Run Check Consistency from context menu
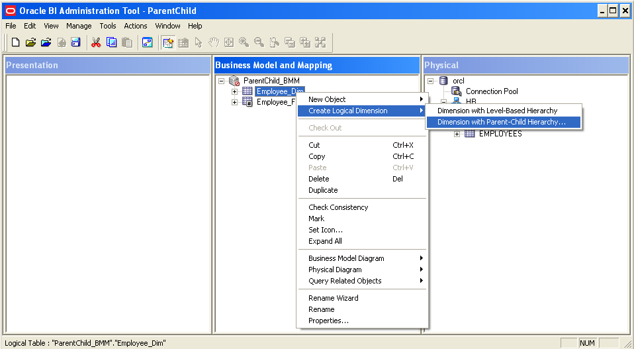Image resolution: width=634 pixels, height=349 pixels. pos(362,207)
